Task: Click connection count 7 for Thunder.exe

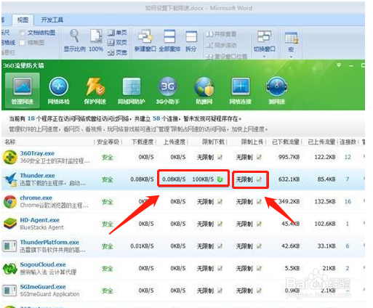Action: 348,179
